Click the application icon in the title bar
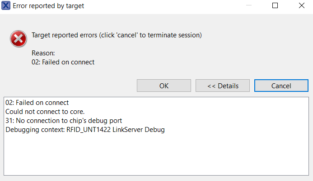Screen dimensions: 313x181 pyautogui.click(x=6, y=6)
